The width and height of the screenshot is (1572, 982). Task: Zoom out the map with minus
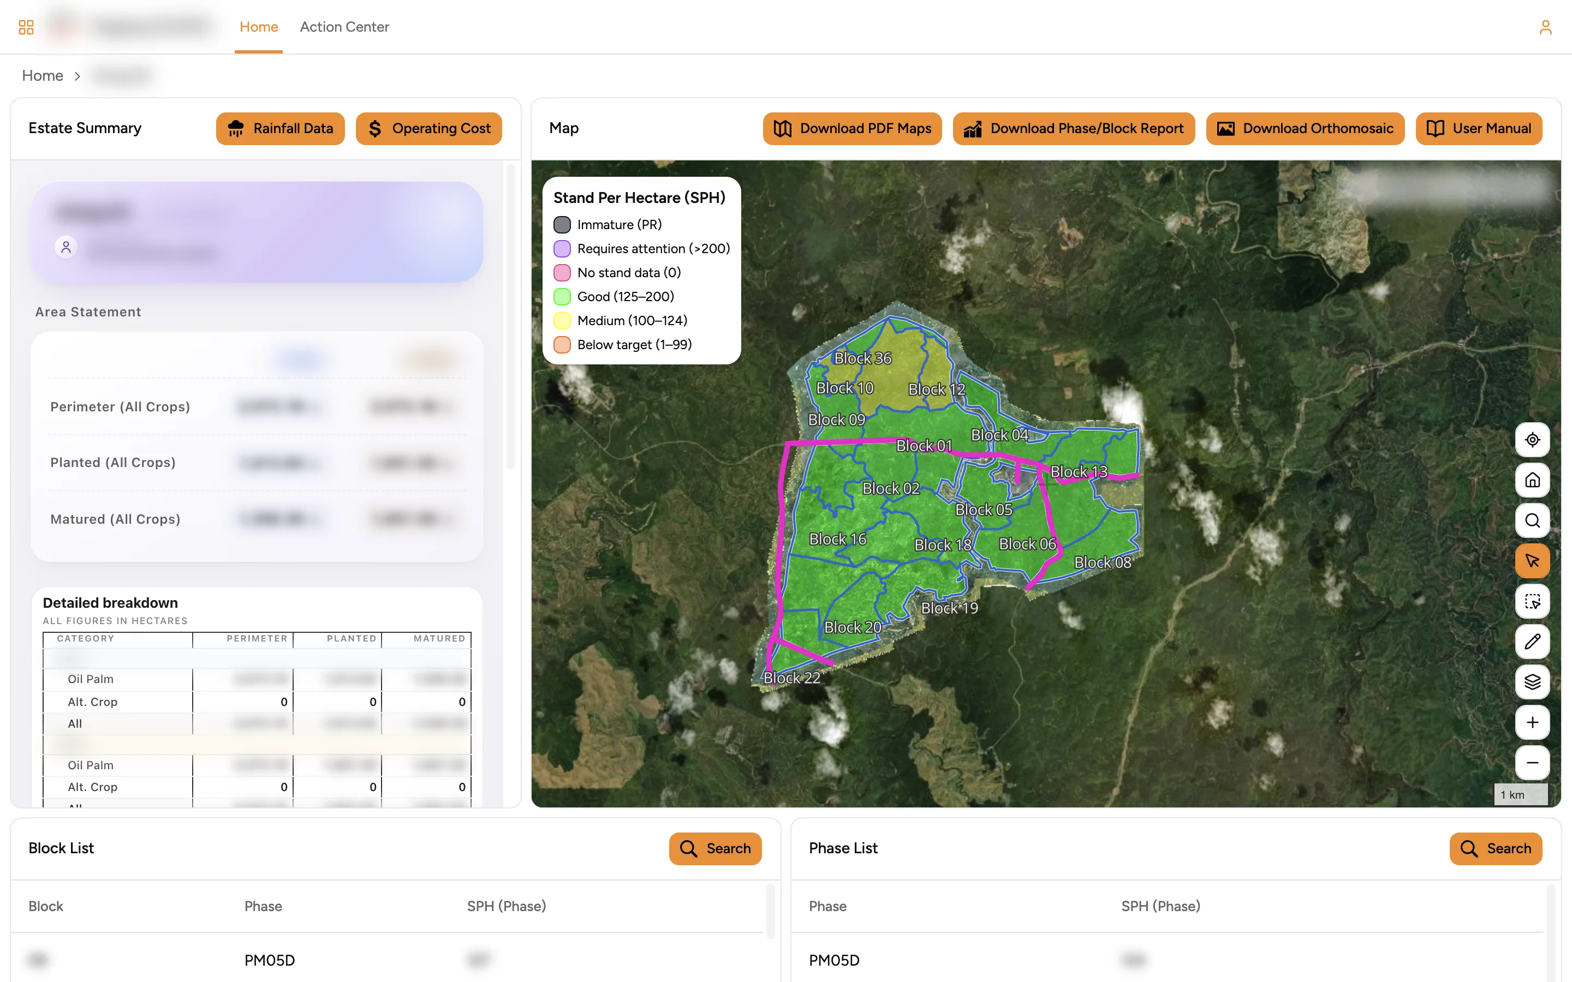(1532, 763)
